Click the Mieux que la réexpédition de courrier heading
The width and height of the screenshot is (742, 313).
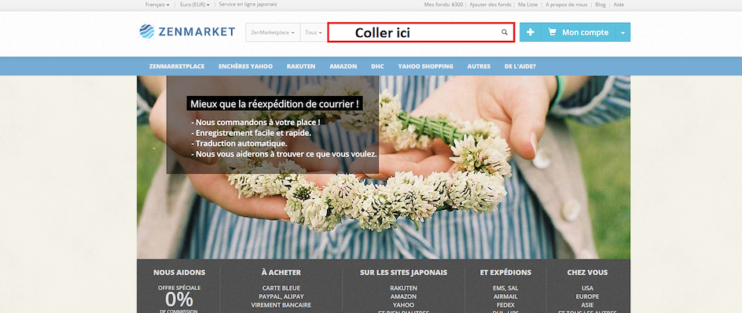pos(274,104)
